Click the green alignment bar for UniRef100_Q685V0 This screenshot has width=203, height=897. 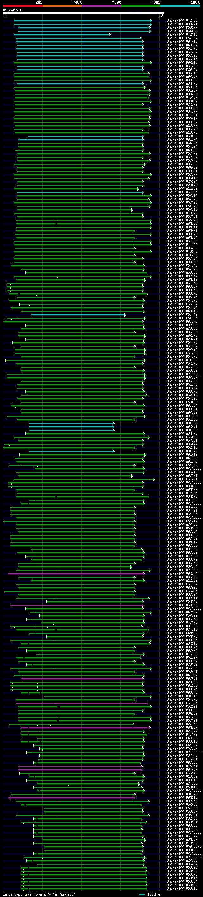click(x=84, y=886)
